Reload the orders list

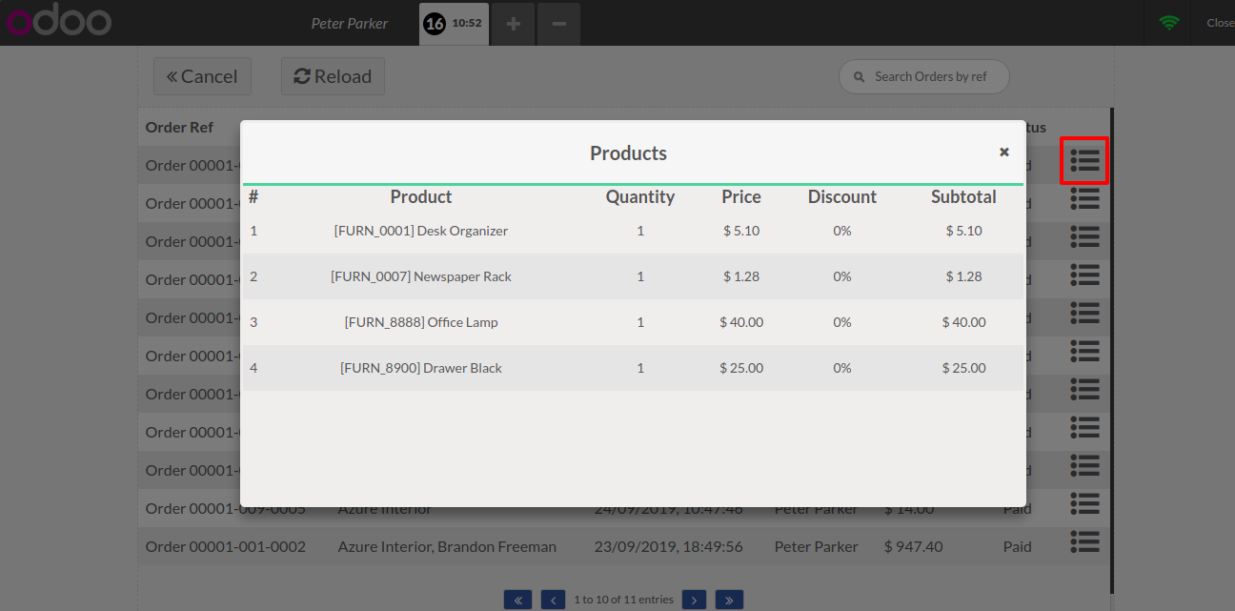[333, 76]
